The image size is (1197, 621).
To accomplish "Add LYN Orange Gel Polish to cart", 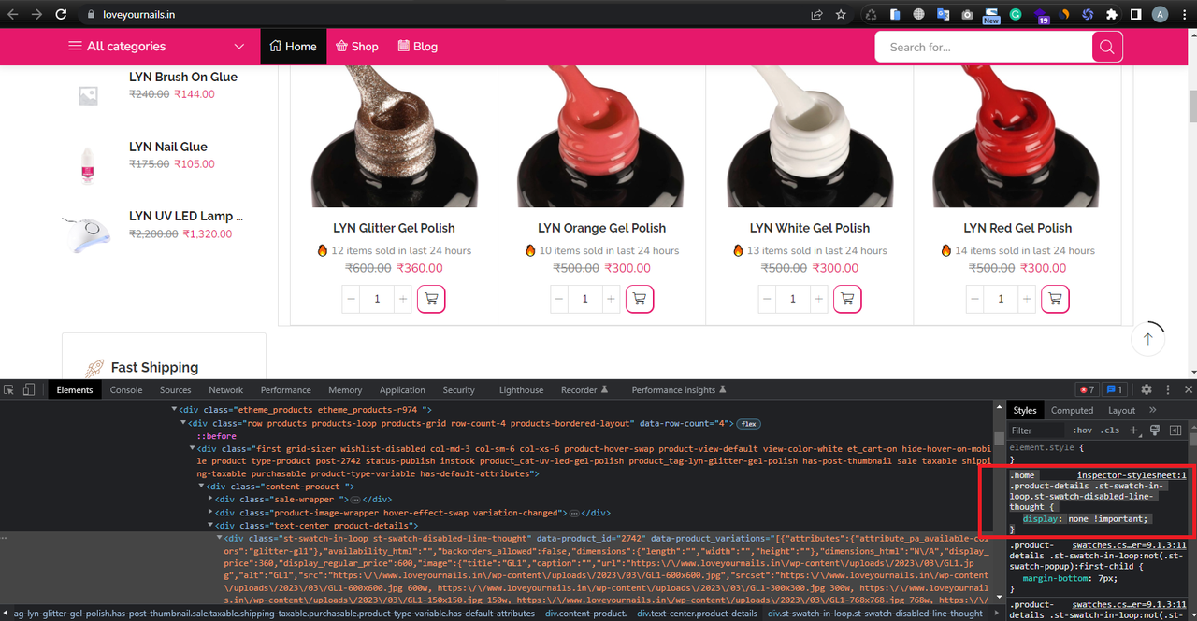I will 639,299.
